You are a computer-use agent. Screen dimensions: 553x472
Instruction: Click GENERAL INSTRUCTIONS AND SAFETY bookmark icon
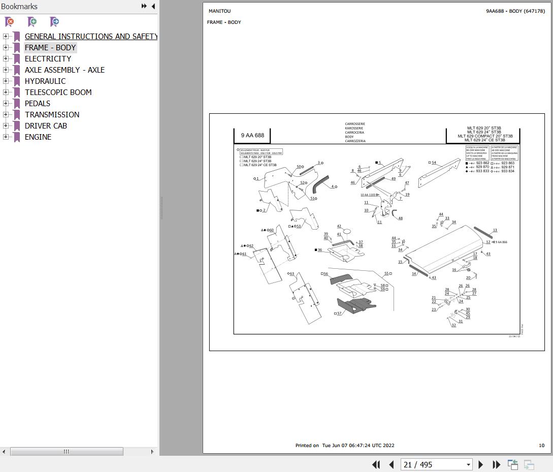coord(17,37)
